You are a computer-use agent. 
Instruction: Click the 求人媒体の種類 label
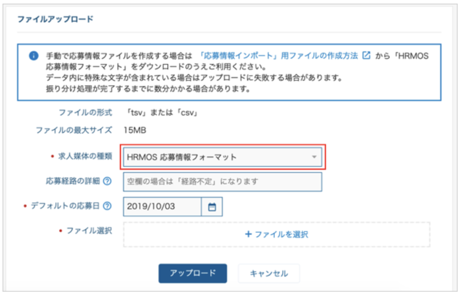[85, 157]
